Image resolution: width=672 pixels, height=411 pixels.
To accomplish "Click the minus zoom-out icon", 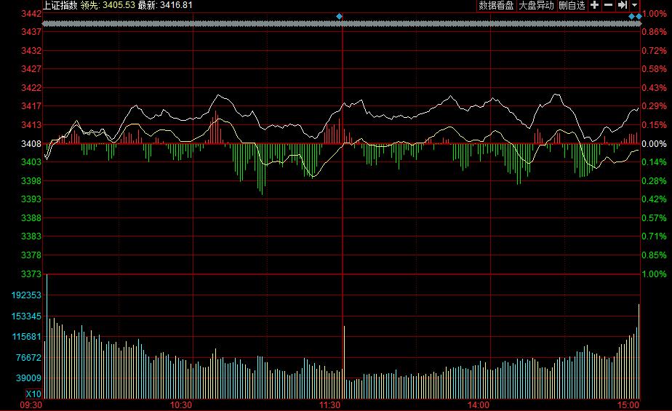I will (x=608, y=5).
